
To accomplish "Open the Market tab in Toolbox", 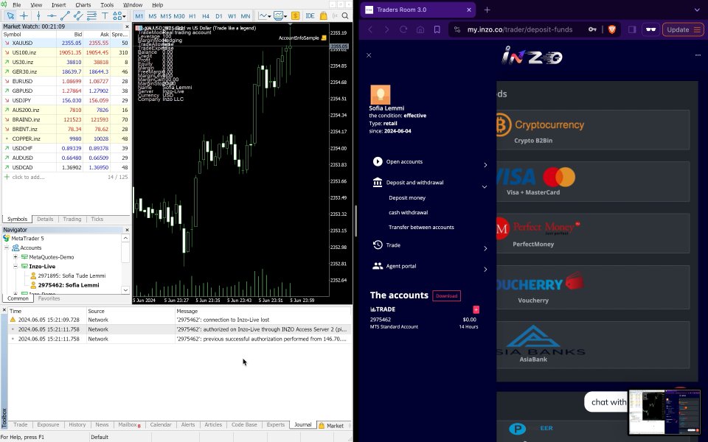I will pyautogui.click(x=331, y=425).
